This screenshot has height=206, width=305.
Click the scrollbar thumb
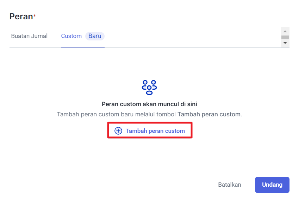coord(285,37)
